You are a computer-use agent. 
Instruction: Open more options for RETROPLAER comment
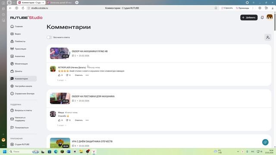[x=87, y=75]
